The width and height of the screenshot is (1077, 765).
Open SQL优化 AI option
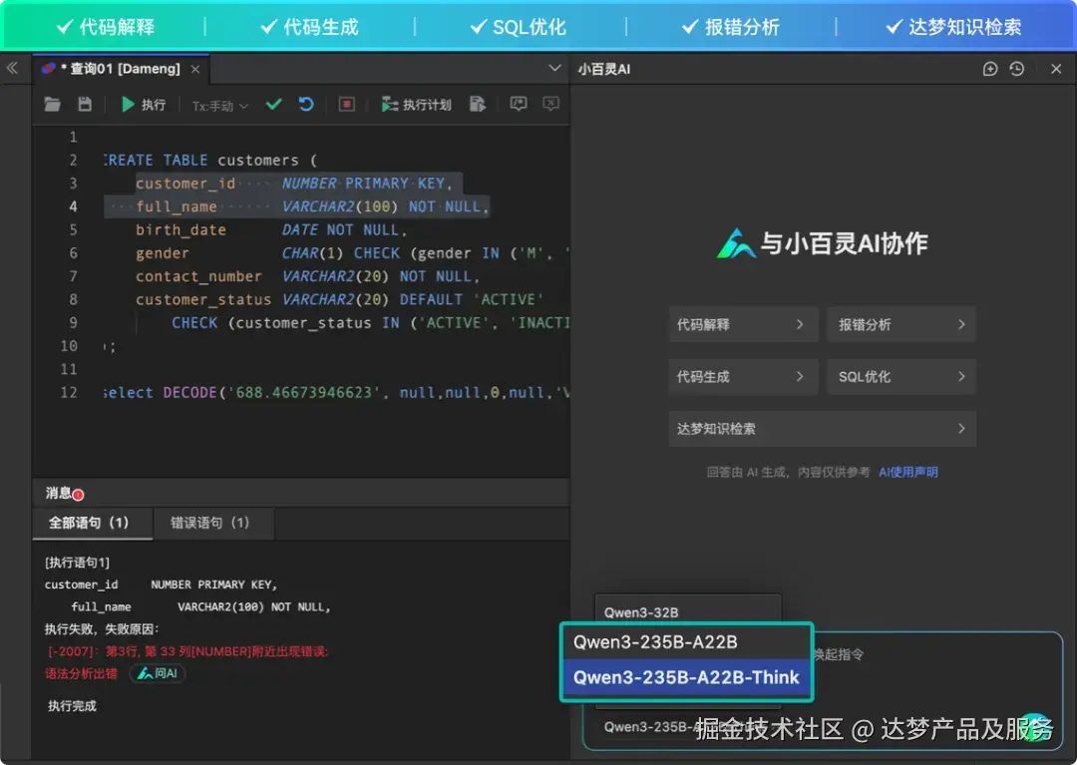[901, 376]
